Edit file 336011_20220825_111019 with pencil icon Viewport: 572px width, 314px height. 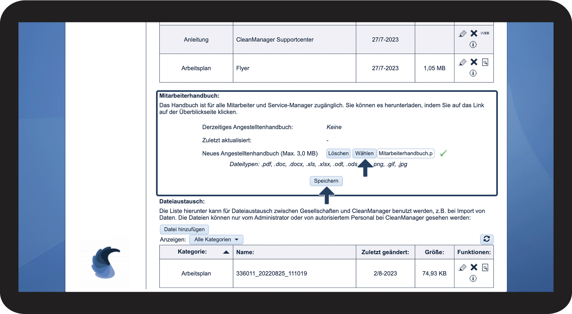(x=463, y=267)
